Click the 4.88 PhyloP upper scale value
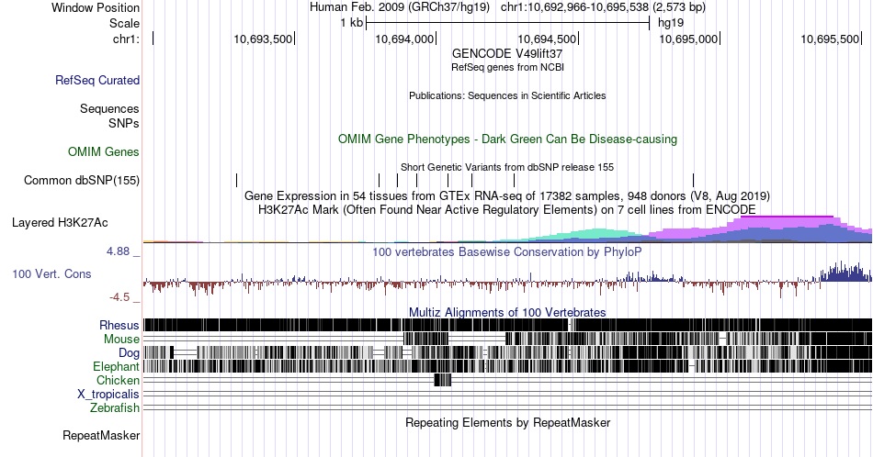The image size is (873, 457). click(x=118, y=251)
